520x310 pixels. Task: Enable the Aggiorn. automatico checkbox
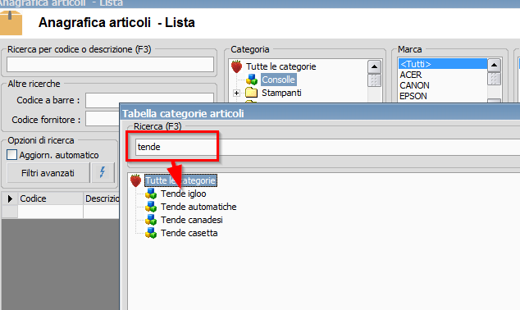coord(12,155)
